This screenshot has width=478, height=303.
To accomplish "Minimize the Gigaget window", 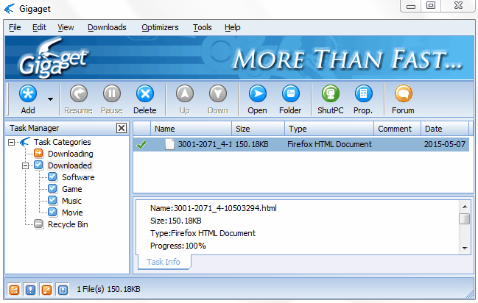I will tap(411, 6).
